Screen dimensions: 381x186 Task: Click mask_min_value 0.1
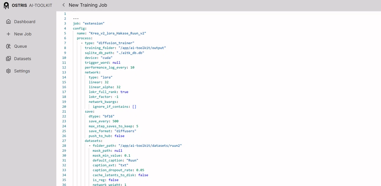pyautogui.click(x=127, y=156)
